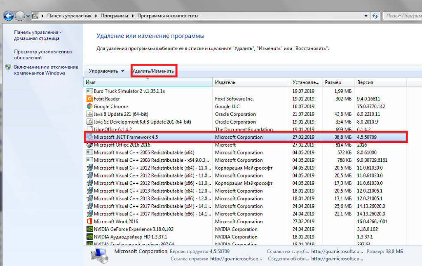This screenshot has width=422, height=266.
Task: Click the Microsoft Office 2016 icon
Action: coord(89,145)
